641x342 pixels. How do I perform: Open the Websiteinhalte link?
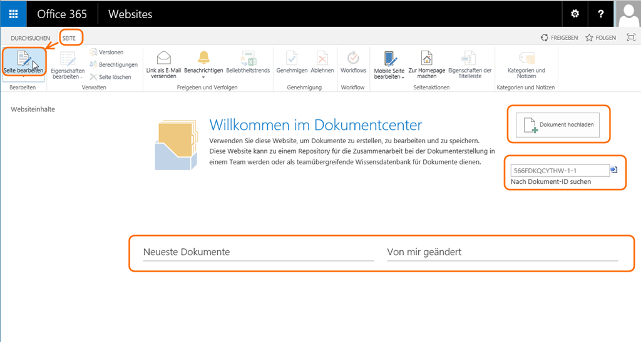click(x=33, y=109)
